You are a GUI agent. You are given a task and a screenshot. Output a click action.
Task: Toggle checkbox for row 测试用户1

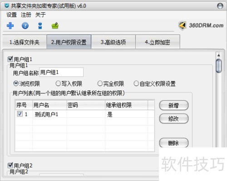[20, 114]
